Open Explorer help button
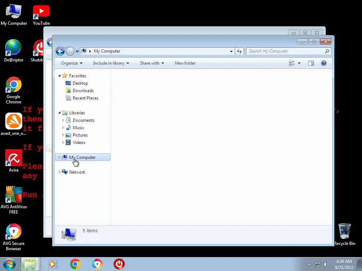Viewport: 362px width, 271px height. tap(324, 63)
